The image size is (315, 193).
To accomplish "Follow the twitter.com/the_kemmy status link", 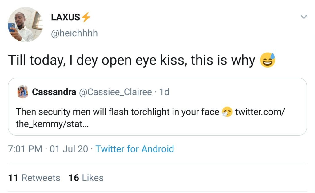I will coord(260,112).
